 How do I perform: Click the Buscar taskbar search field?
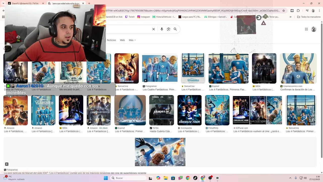pyautogui.click(x=128, y=178)
